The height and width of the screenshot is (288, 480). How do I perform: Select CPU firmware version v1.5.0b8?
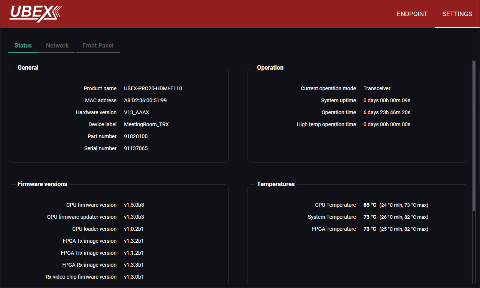(x=134, y=205)
